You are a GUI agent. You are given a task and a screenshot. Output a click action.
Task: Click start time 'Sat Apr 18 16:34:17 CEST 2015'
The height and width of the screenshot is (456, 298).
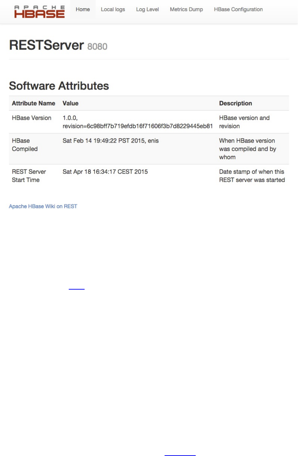(105, 172)
